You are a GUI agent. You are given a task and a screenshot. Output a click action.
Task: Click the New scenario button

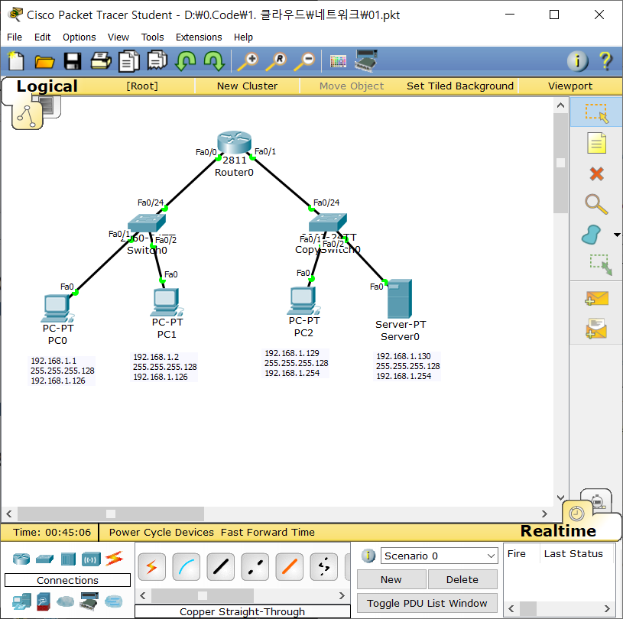[x=391, y=579]
